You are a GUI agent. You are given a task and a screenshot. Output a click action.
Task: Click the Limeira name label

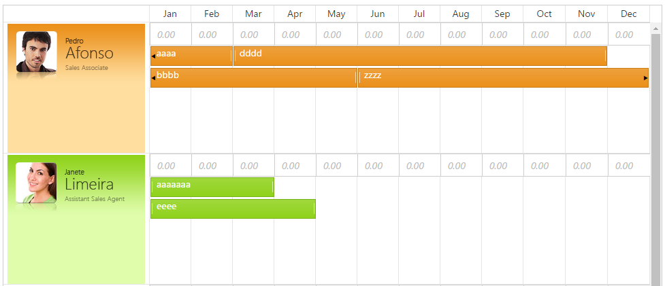(x=89, y=185)
